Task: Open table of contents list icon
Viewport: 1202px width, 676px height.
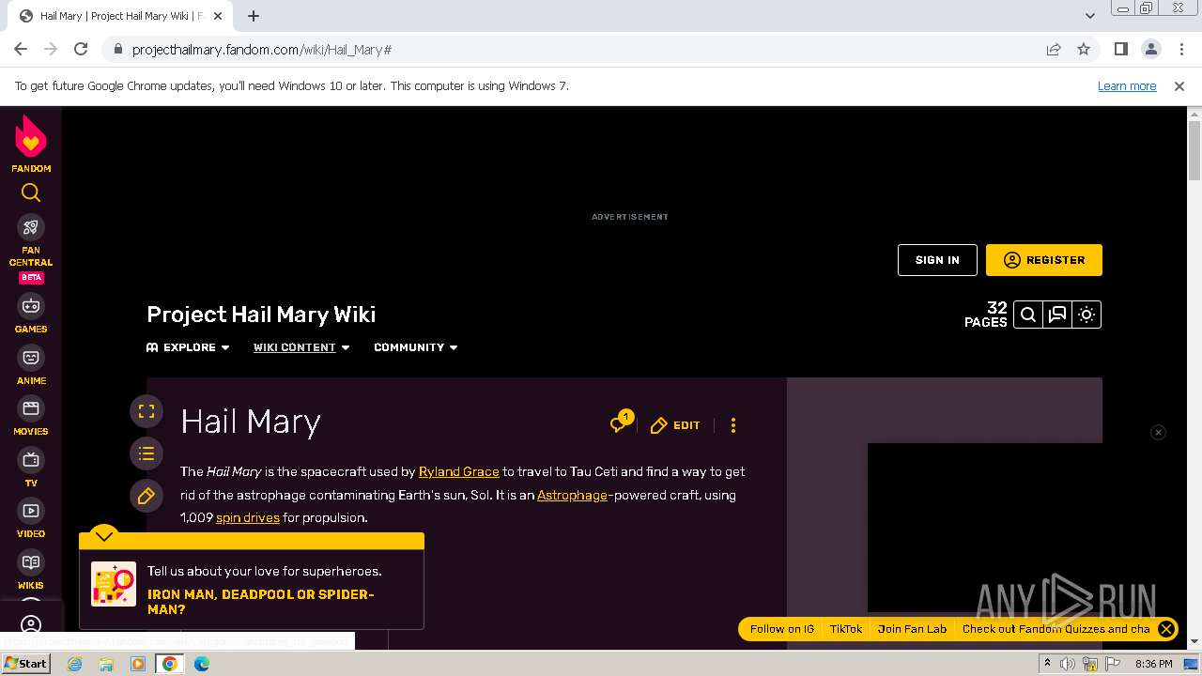Action: 146,454
